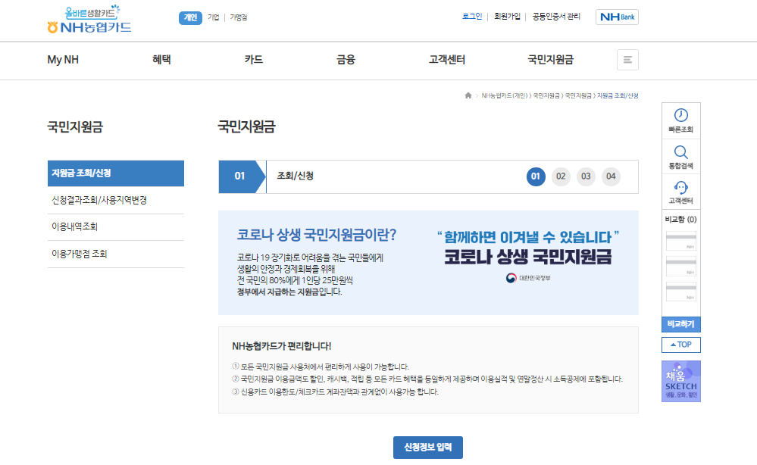Select 이용내역조회 sidebar item
Screen dimensions: 757x465
pyautogui.click(x=116, y=226)
